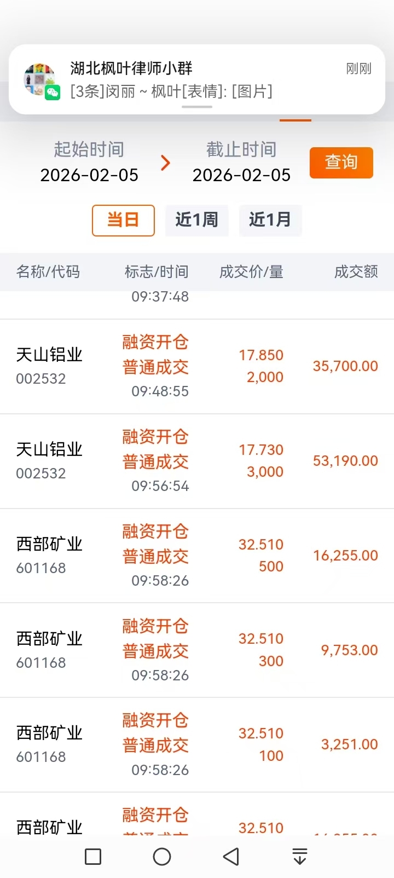Open the 起始时间 date picker
Viewport: 394px width, 878px height.
(89, 163)
